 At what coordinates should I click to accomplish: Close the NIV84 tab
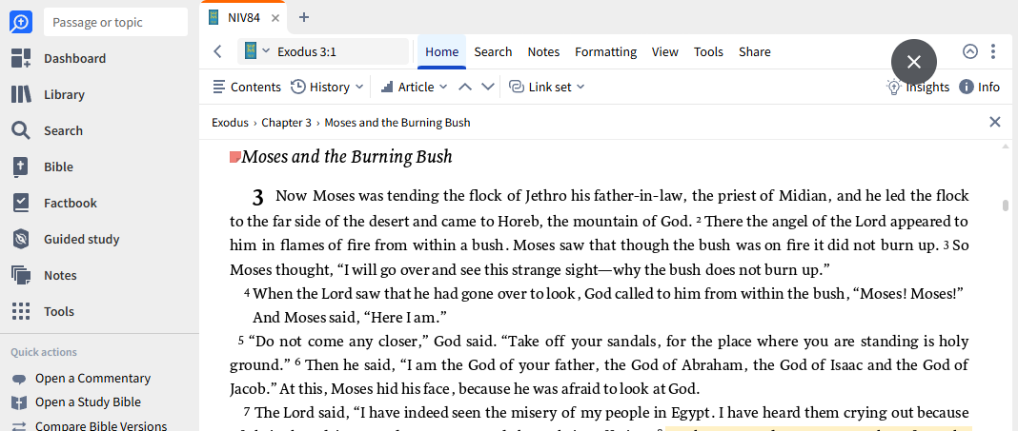[275, 18]
